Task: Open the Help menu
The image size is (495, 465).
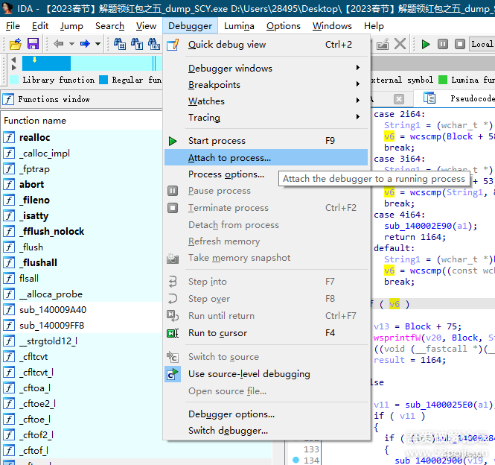Action: (374, 26)
